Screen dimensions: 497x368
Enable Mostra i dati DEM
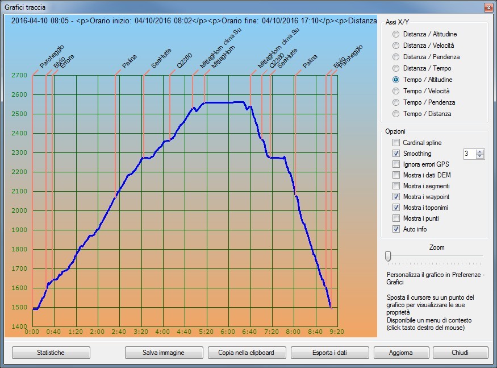pyautogui.click(x=396, y=175)
